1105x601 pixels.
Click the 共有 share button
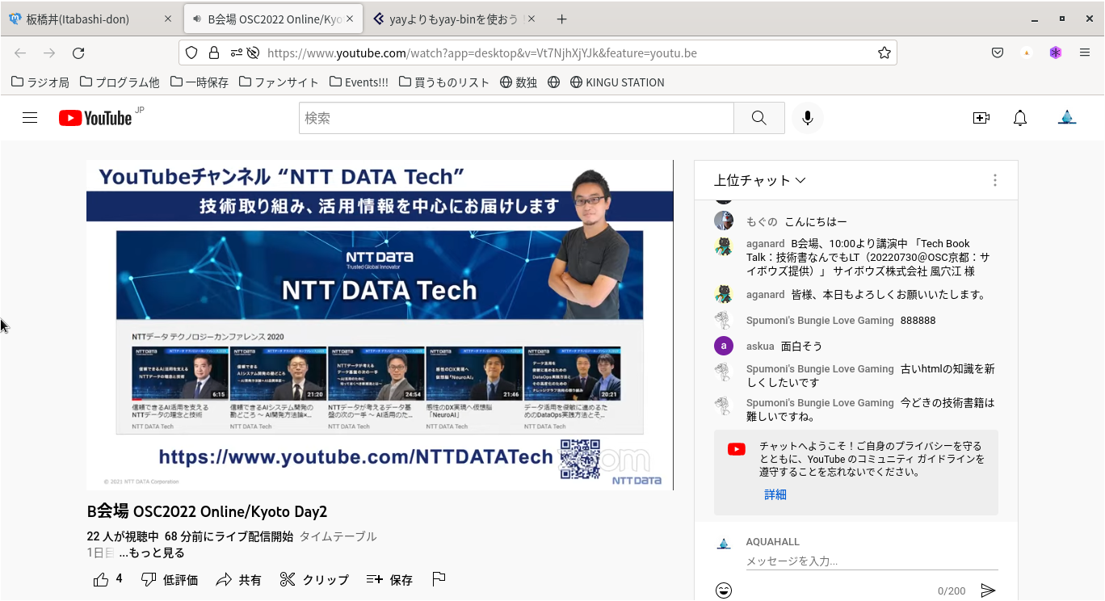click(x=239, y=579)
